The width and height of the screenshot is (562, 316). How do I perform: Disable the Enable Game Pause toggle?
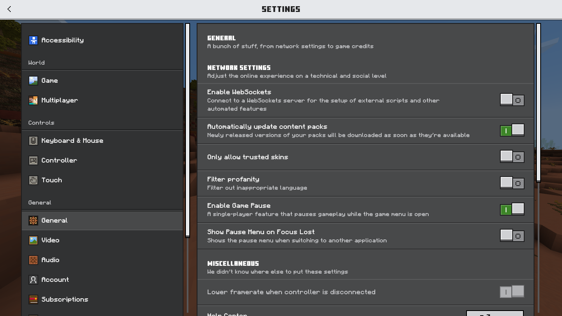512,209
